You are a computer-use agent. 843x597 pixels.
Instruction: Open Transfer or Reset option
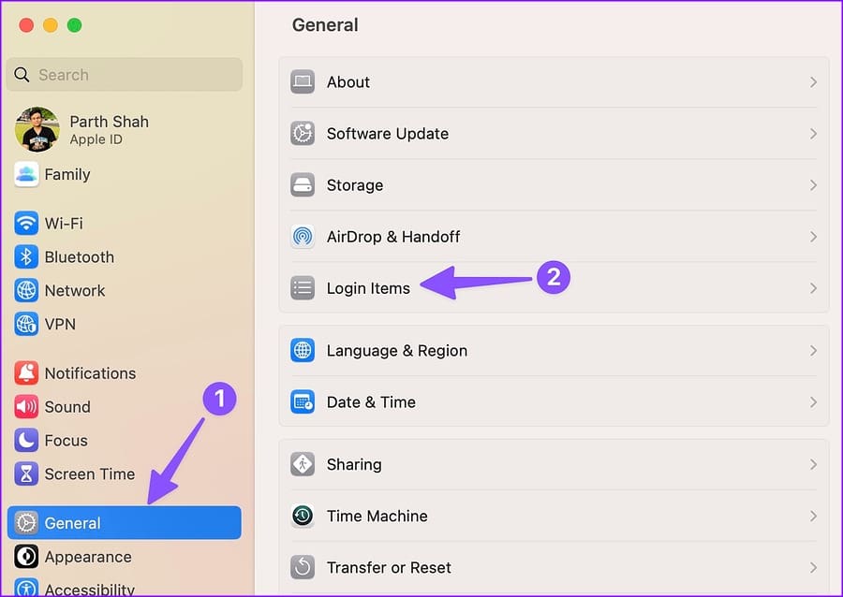(554, 567)
